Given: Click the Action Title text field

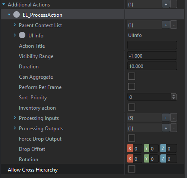Looking at the screenshot, I should click(x=152, y=46).
